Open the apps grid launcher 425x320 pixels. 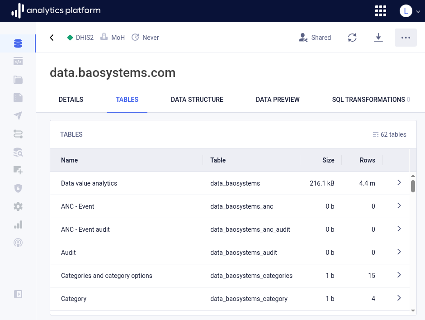point(381,11)
